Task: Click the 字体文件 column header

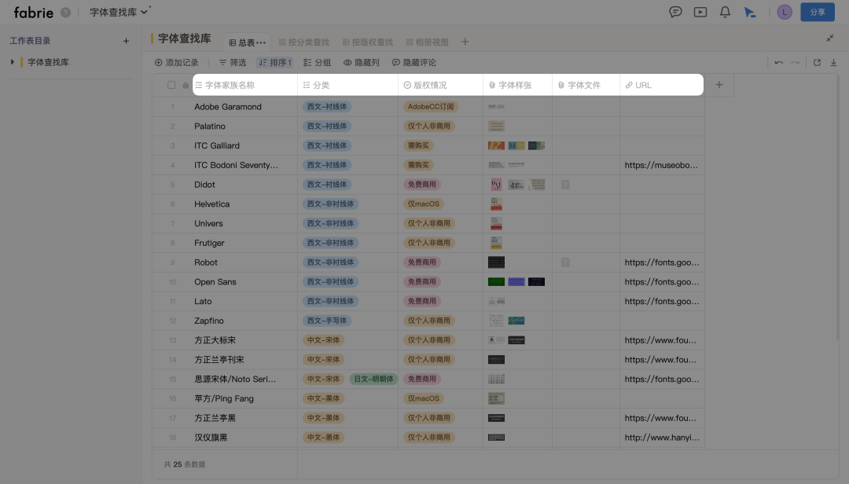Action: click(586, 85)
